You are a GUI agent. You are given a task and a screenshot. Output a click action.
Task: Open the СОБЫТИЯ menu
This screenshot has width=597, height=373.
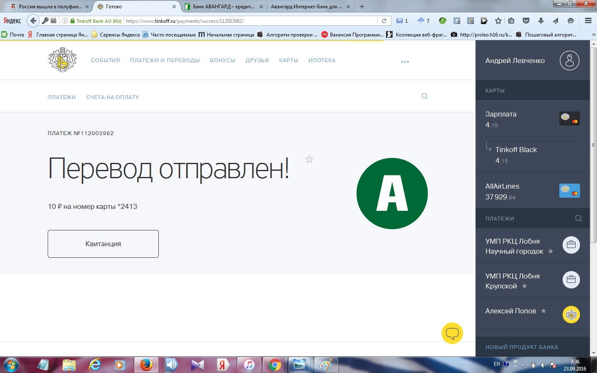click(105, 61)
